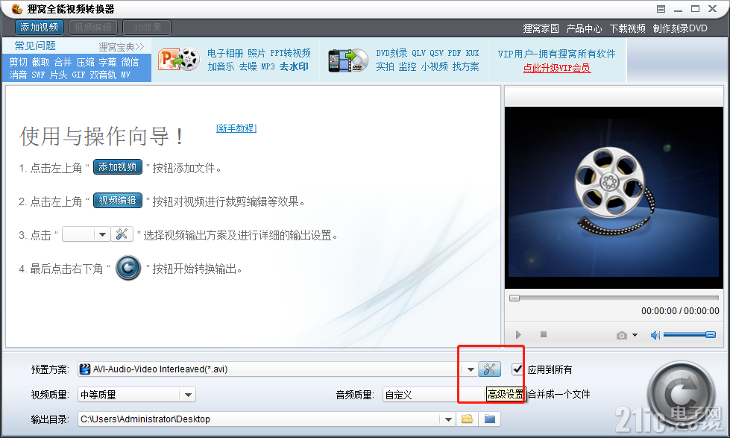730x438 pixels.
Task: Adjust the volume slider
Action: [690, 334]
